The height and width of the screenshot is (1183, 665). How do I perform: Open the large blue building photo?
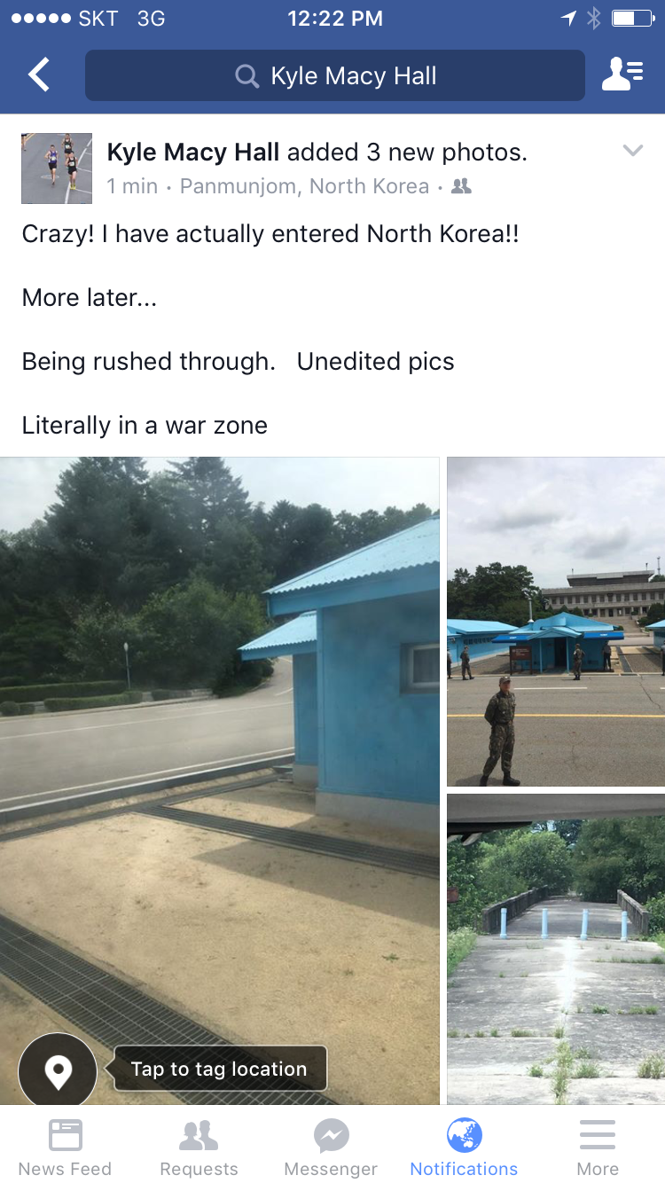pyautogui.click(x=219, y=780)
